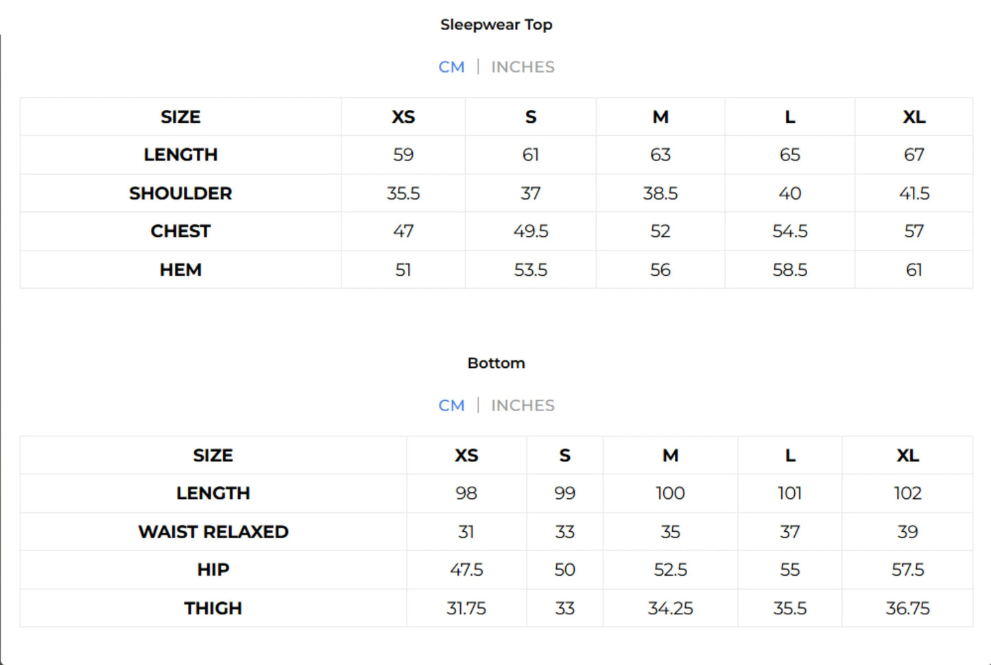Click the 58.5 hem value for size L

[789, 270]
